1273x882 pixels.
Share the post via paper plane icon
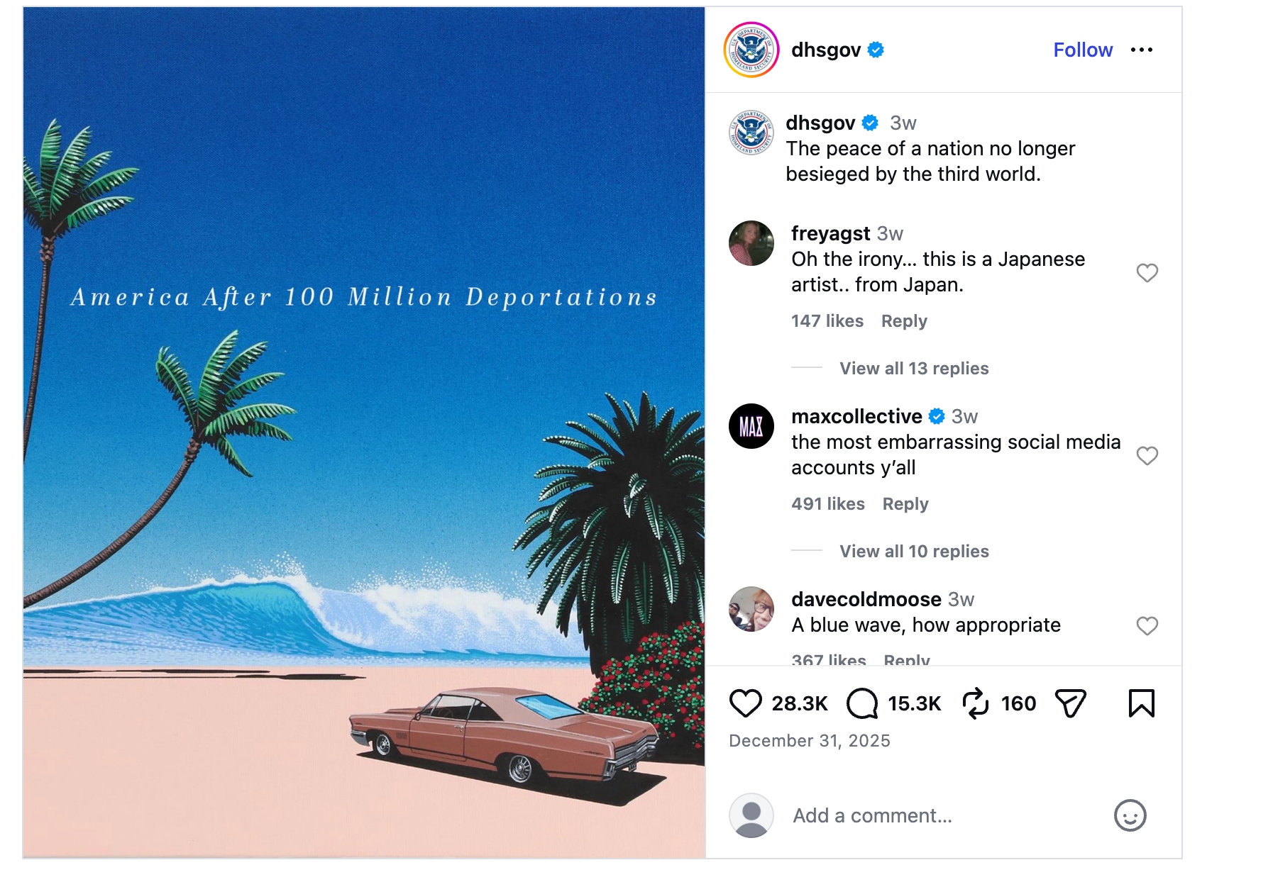point(1070,703)
